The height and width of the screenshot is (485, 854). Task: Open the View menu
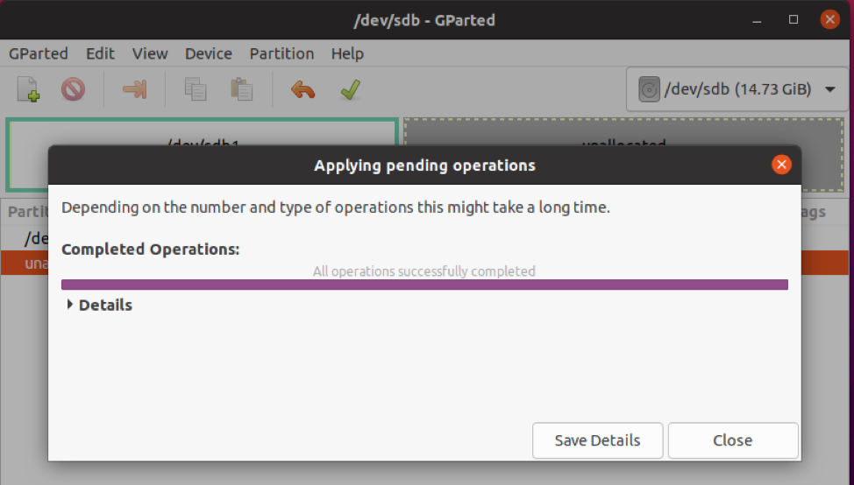[150, 53]
